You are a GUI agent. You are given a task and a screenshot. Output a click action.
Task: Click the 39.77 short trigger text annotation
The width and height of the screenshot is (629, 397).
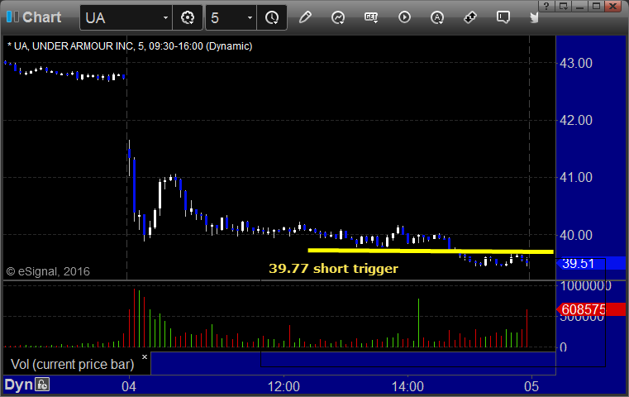[333, 268]
